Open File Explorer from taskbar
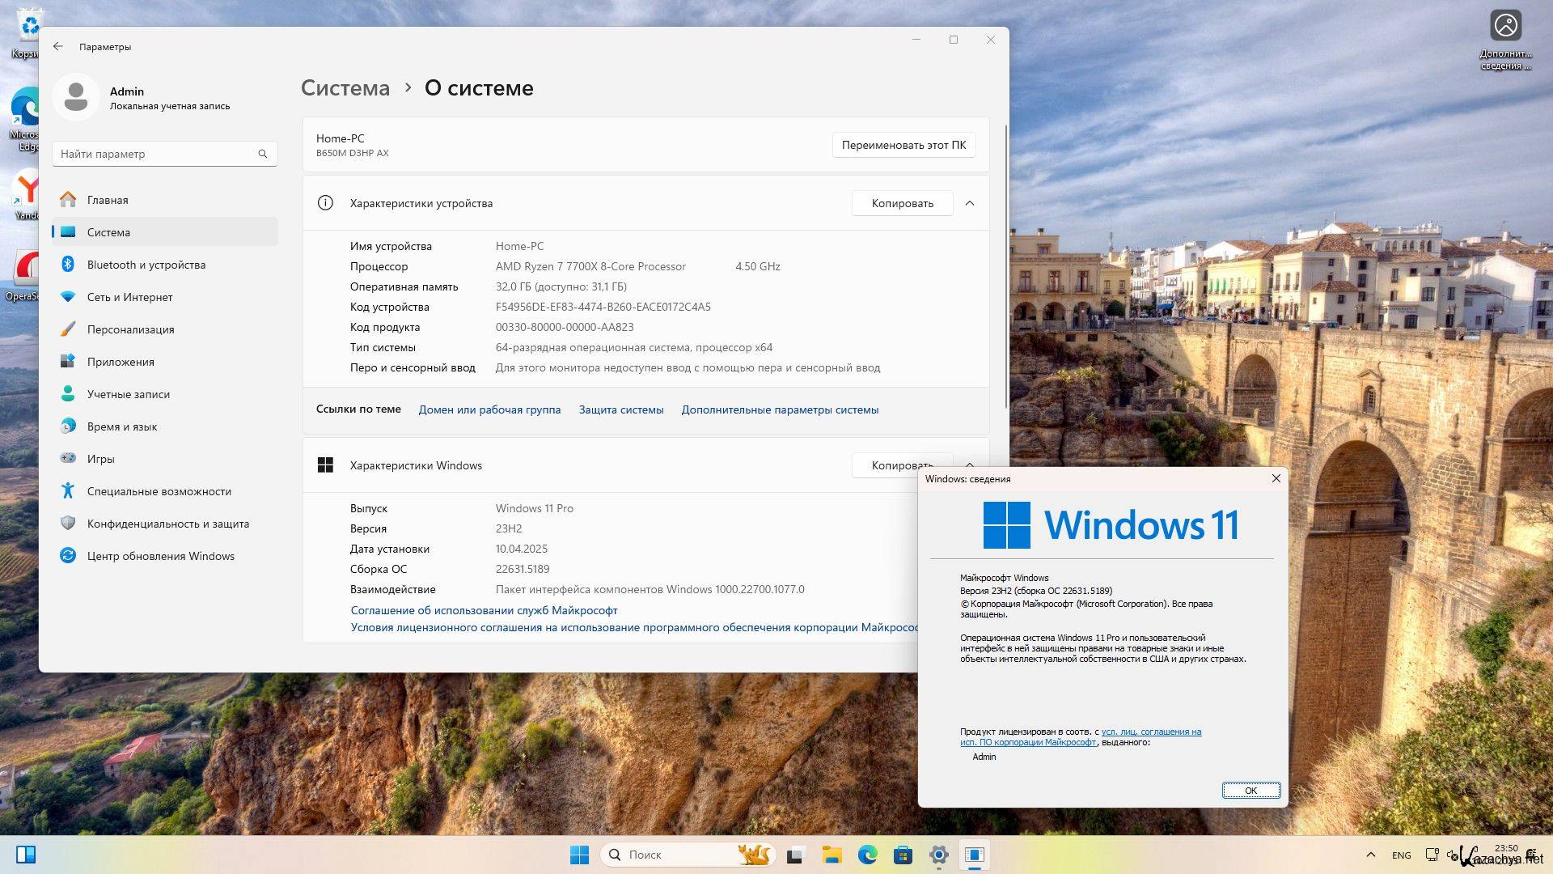This screenshot has height=874, width=1553. [832, 855]
